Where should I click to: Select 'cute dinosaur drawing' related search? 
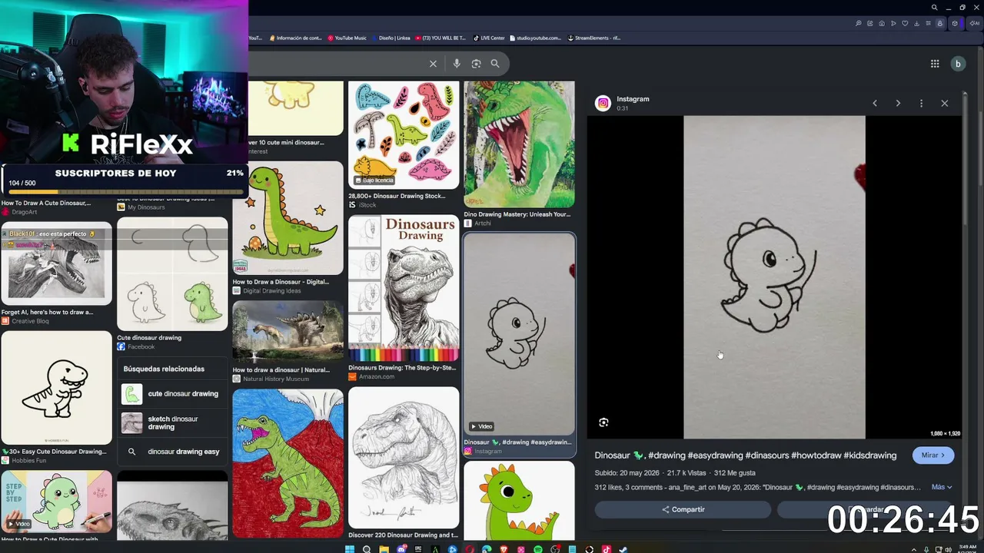tap(172, 394)
